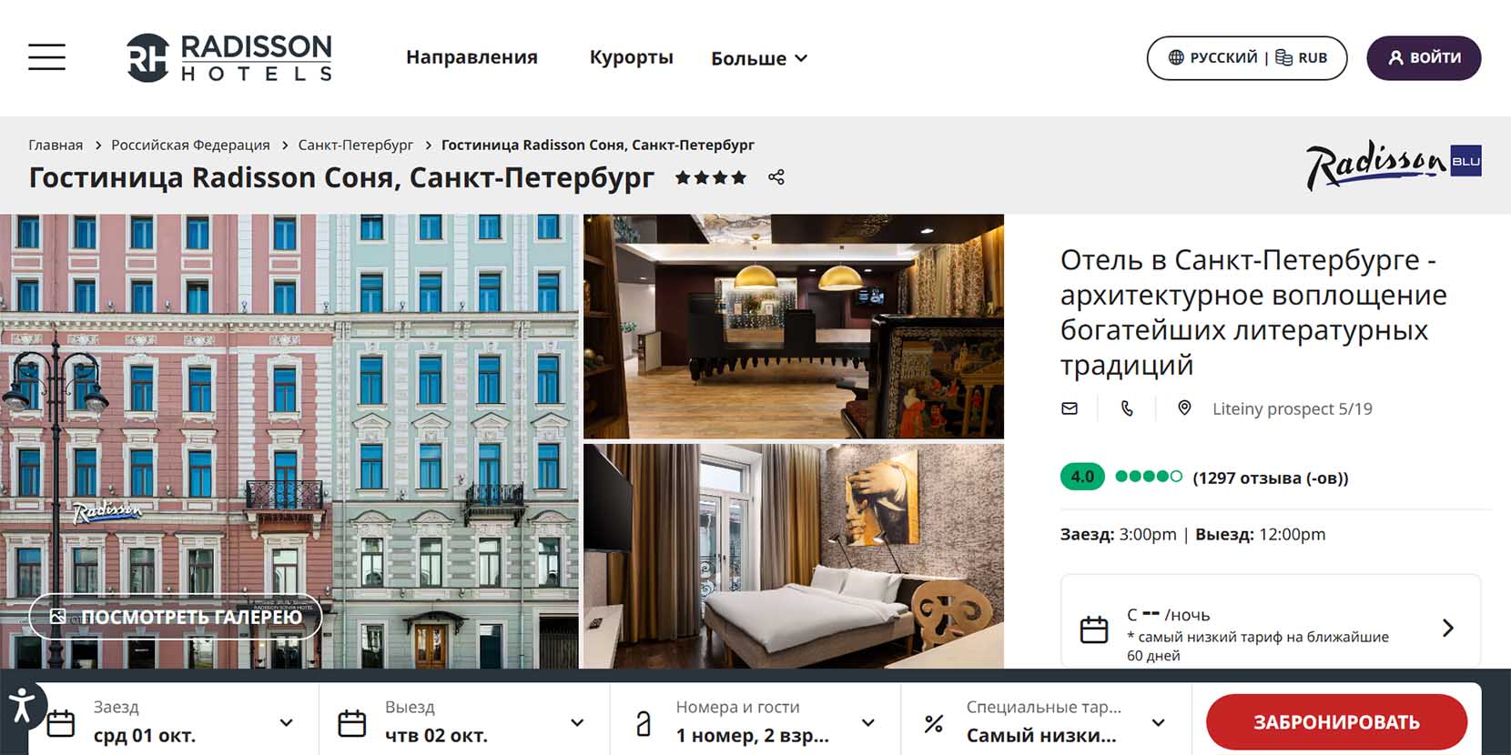Click the ЗАБРОНИРОВАТЬ button
This screenshot has width=1511, height=755.
click(x=1336, y=722)
